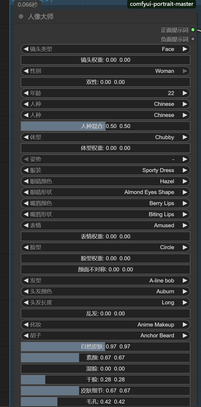
Task: Click the 负面提示词 output port
Action: tap(193, 39)
